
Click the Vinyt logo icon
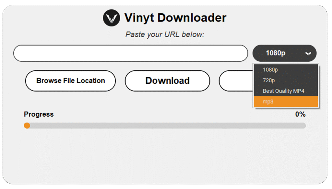pos(112,18)
